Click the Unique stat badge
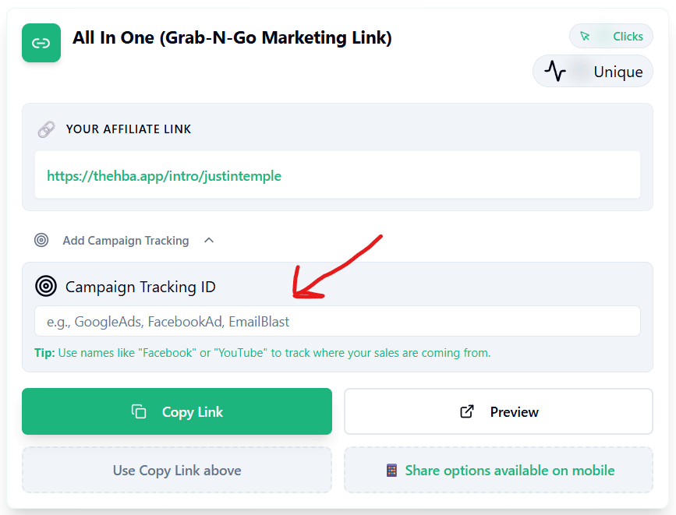Image resolution: width=676 pixels, height=515 pixels. tap(593, 72)
